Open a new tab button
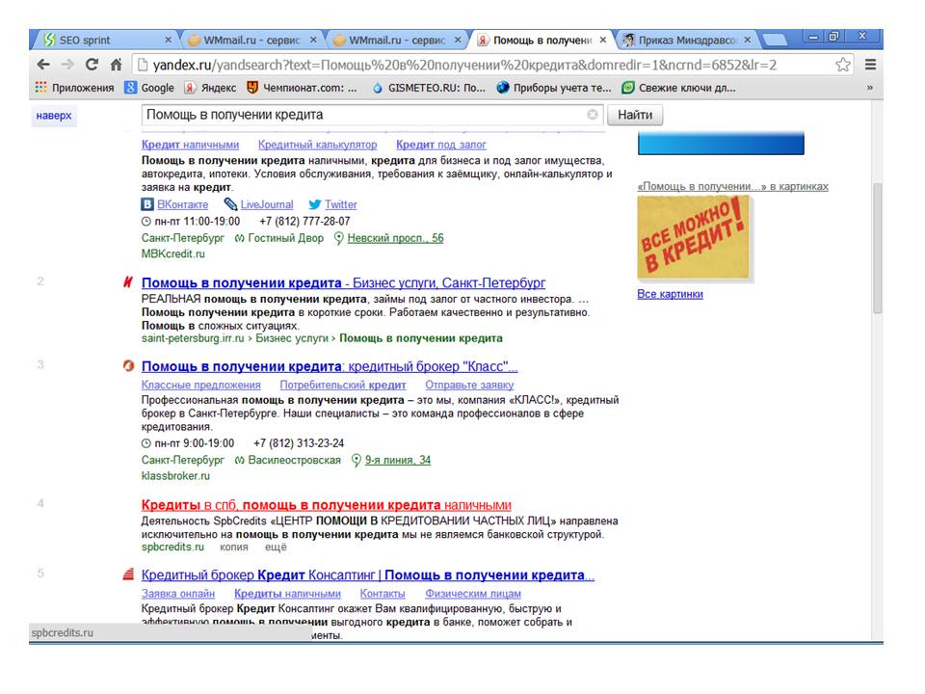 pos(776,40)
